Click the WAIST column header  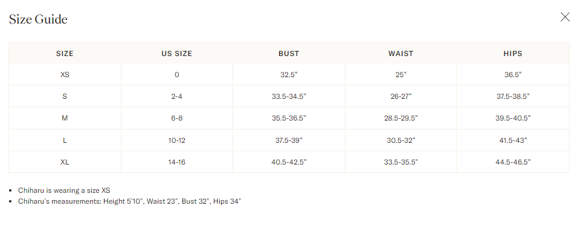[x=400, y=53]
